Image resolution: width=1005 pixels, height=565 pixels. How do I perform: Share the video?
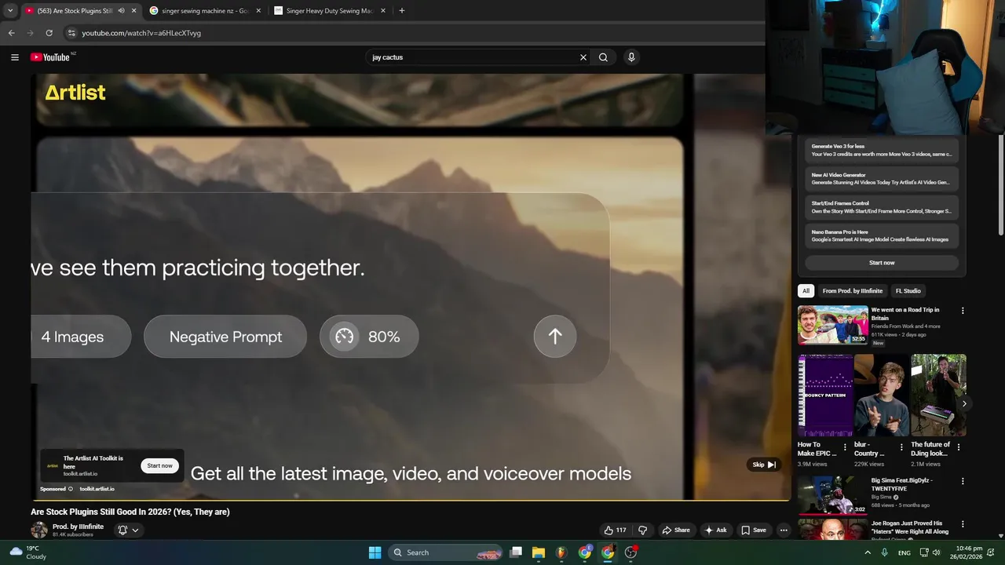tap(676, 530)
